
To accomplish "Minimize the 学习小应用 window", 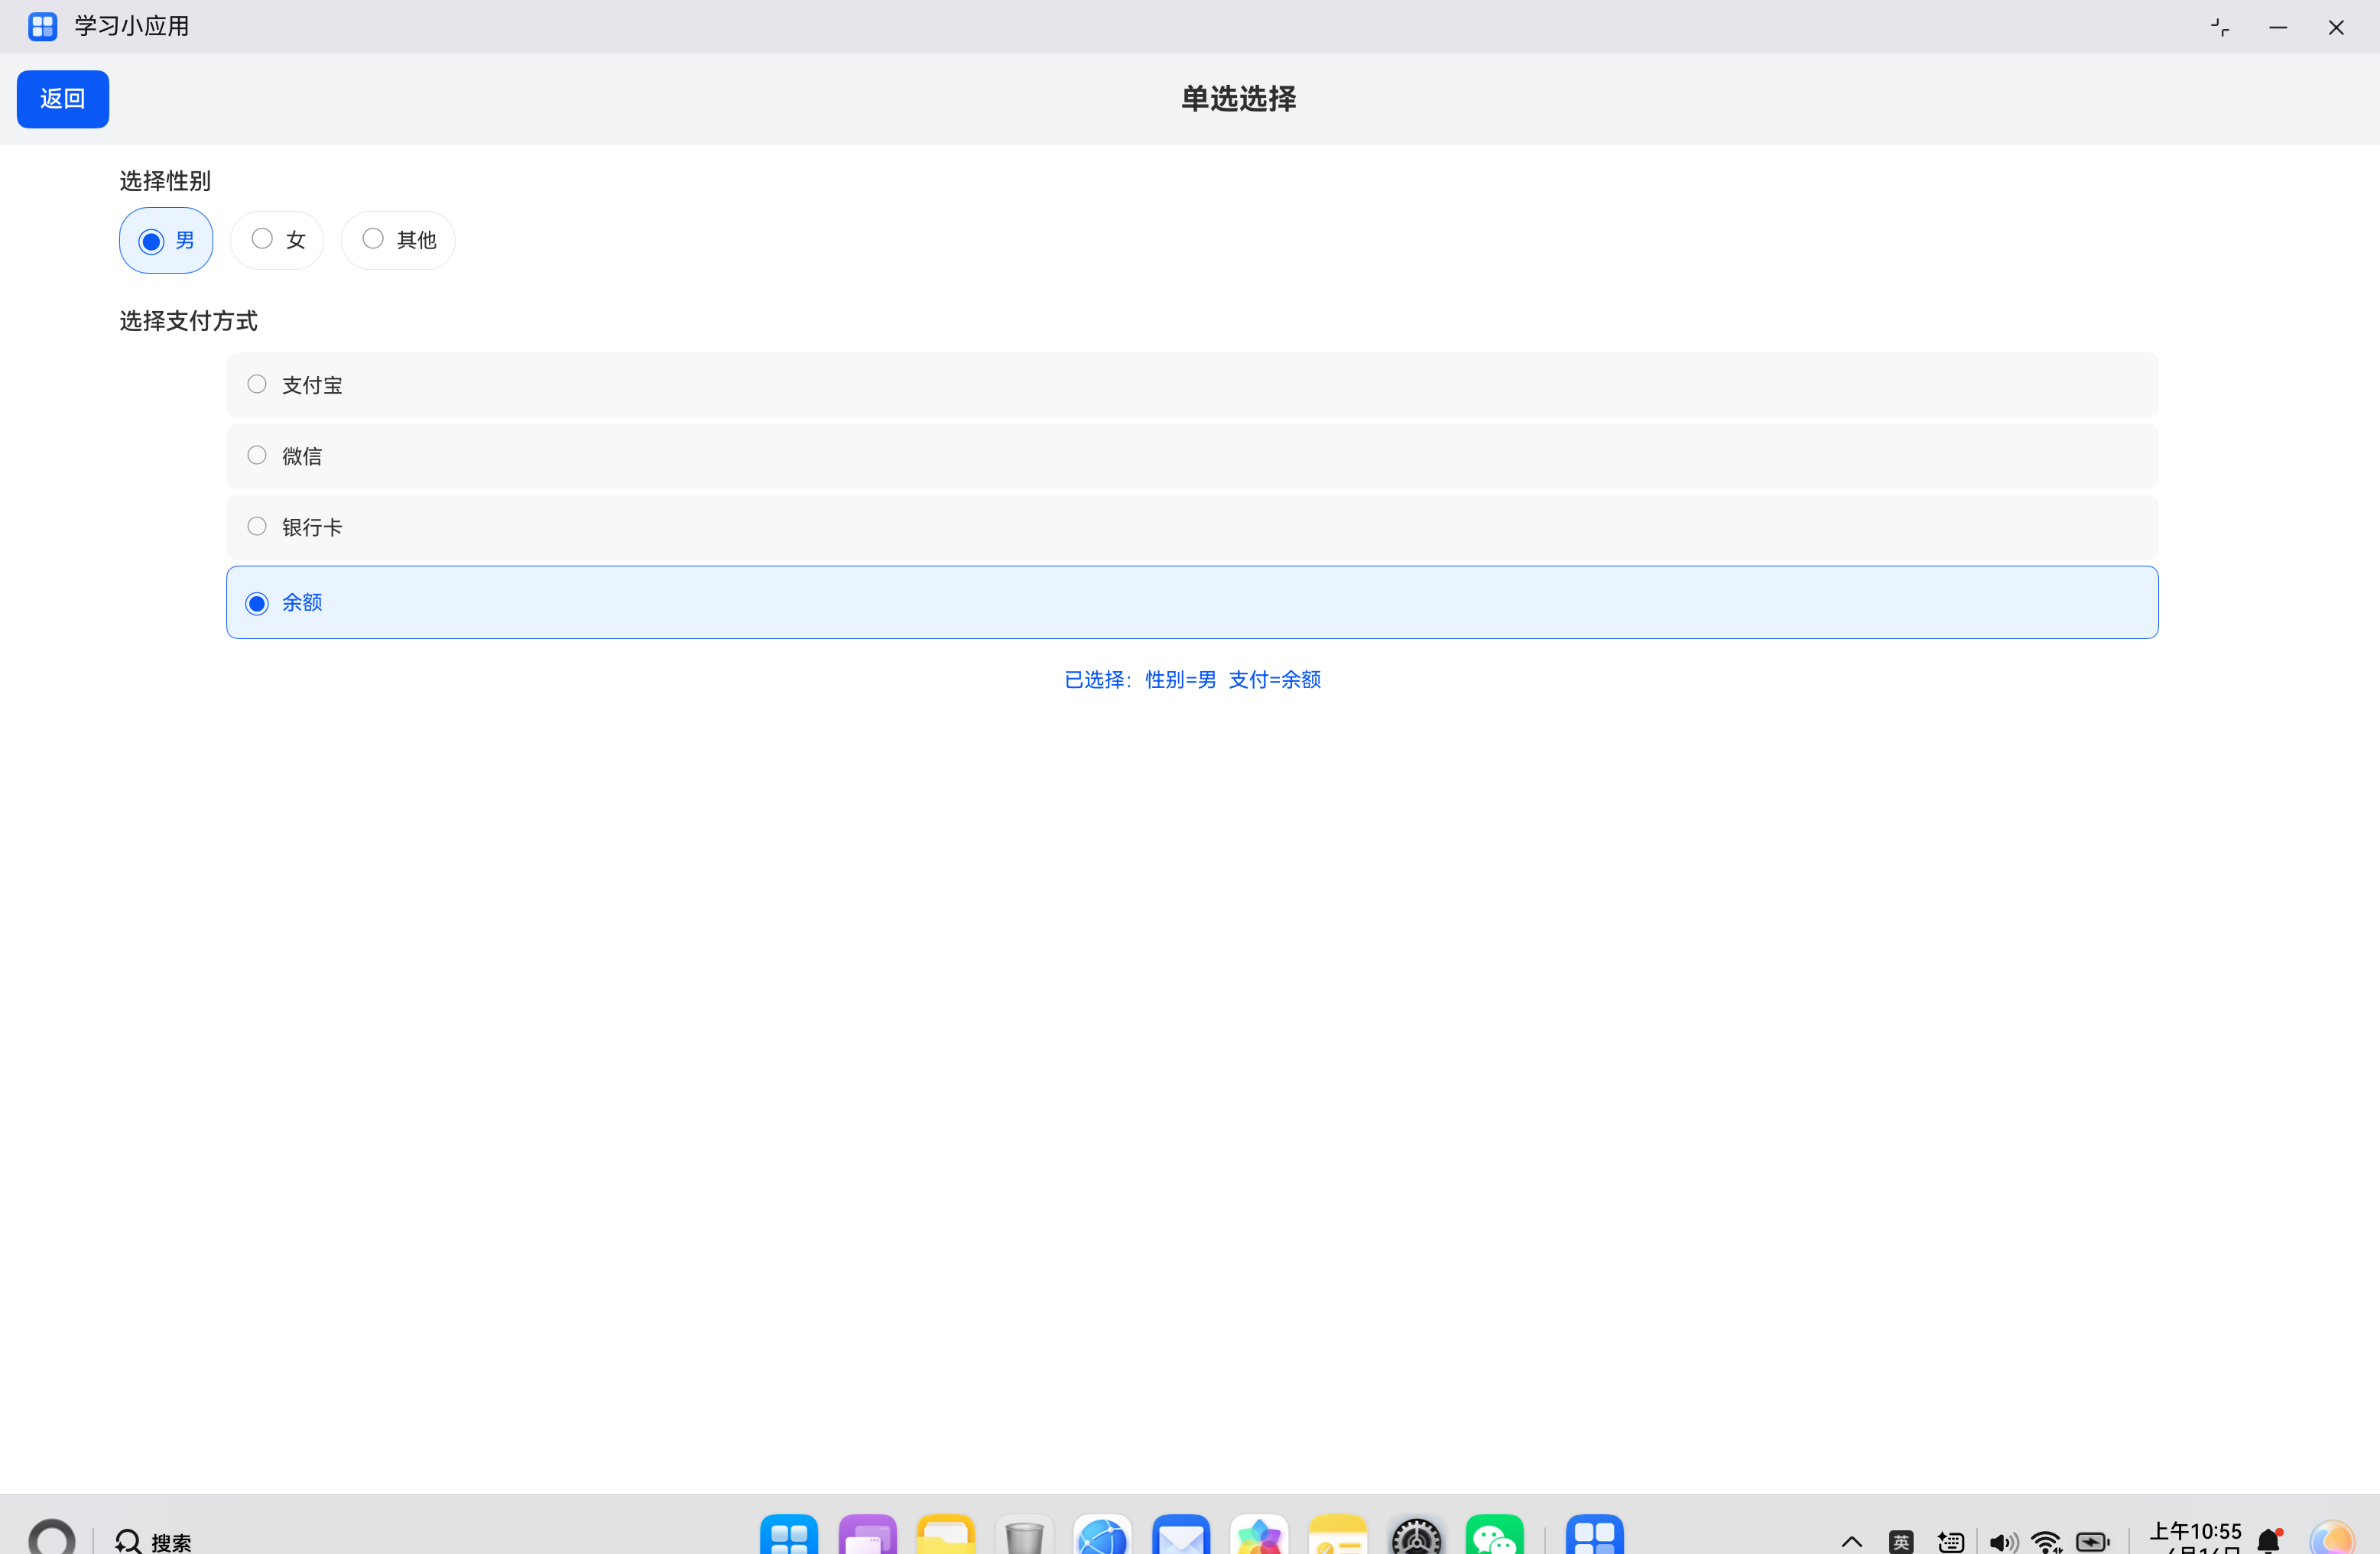I will [2278, 27].
